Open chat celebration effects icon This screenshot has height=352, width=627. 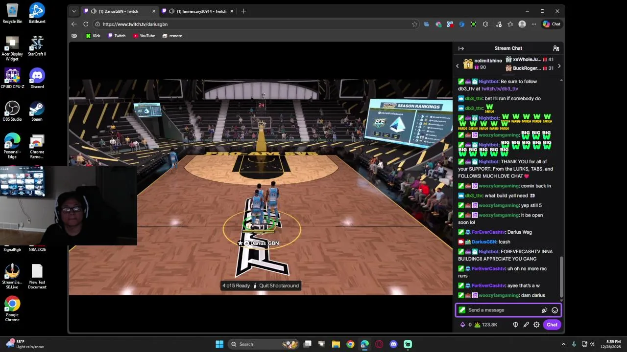point(544,310)
